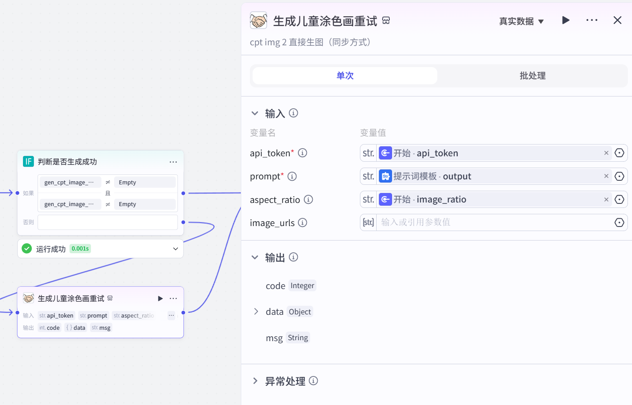Close the node configuration panel
Image resolution: width=632 pixels, height=405 pixels.
click(618, 20)
